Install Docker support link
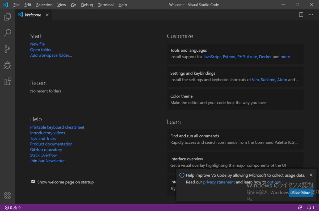319x211 pixels. pyautogui.click(x=265, y=57)
